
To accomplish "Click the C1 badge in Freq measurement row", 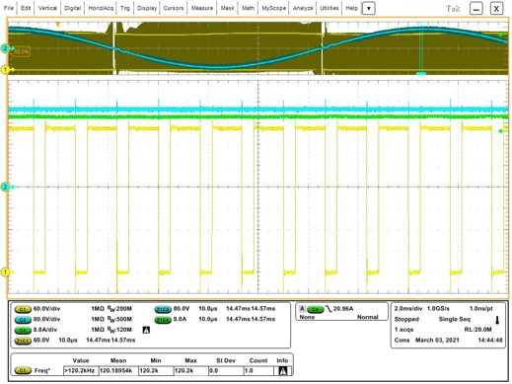I will 23,371.
